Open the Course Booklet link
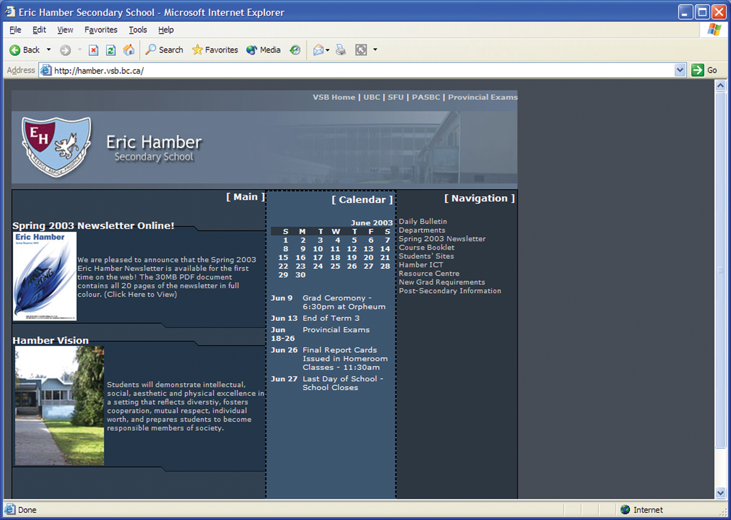This screenshot has height=520, width=731. (x=427, y=247)
